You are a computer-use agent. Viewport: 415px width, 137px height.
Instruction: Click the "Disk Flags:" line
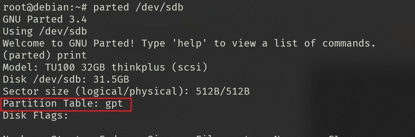click(x=36, y=115)
